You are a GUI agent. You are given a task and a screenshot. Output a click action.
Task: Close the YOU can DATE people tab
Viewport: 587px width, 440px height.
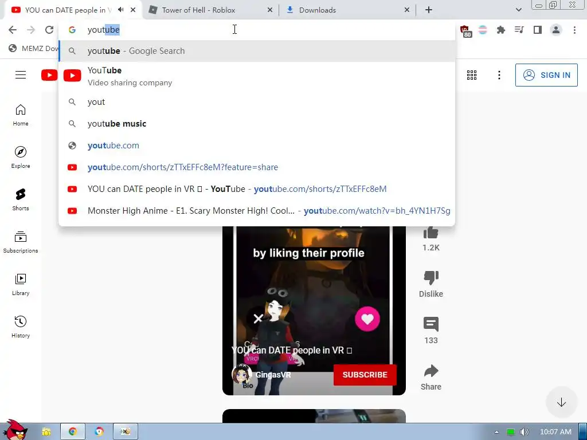tap(133, 10)
